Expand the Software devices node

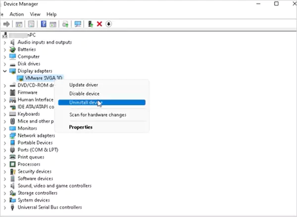tap(5, 179)
